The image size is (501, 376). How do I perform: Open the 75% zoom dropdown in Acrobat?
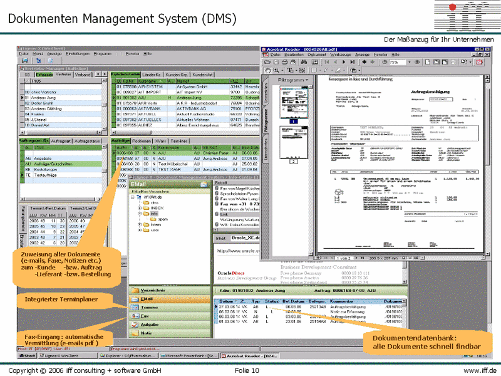[x=410, y=62]
